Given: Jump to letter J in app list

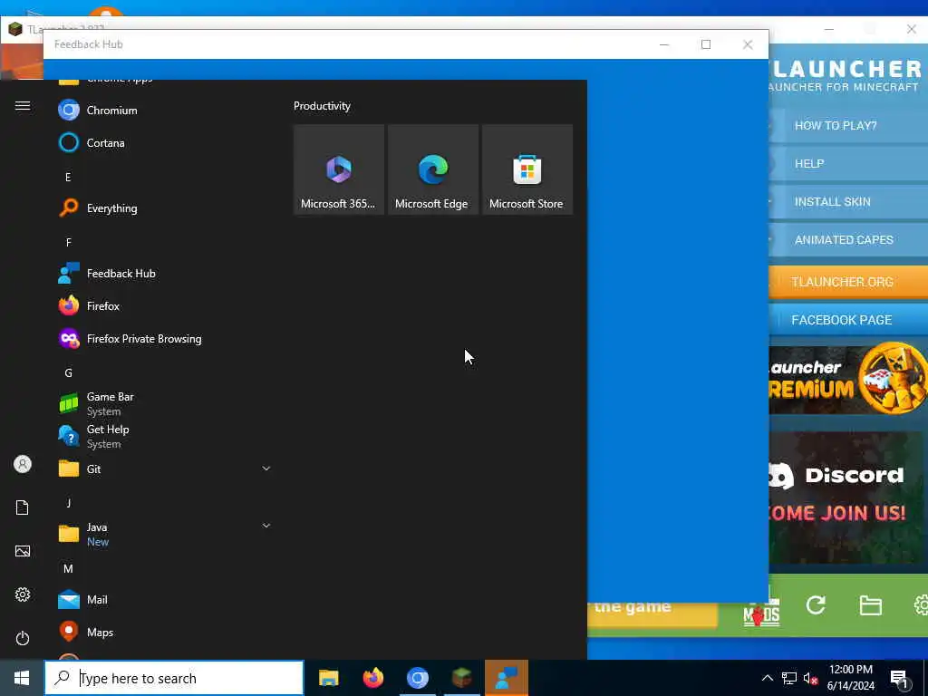Looking at the screenshot, I should tap(68, 503).
